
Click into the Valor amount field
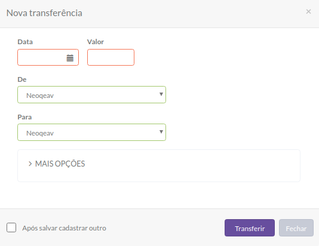click(111, 57)
